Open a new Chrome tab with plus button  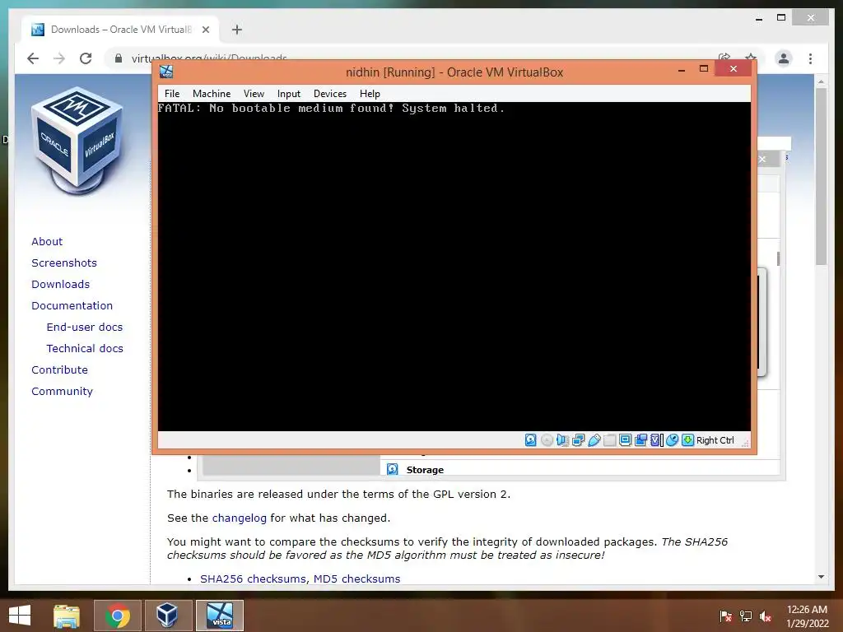pos(236,30)
